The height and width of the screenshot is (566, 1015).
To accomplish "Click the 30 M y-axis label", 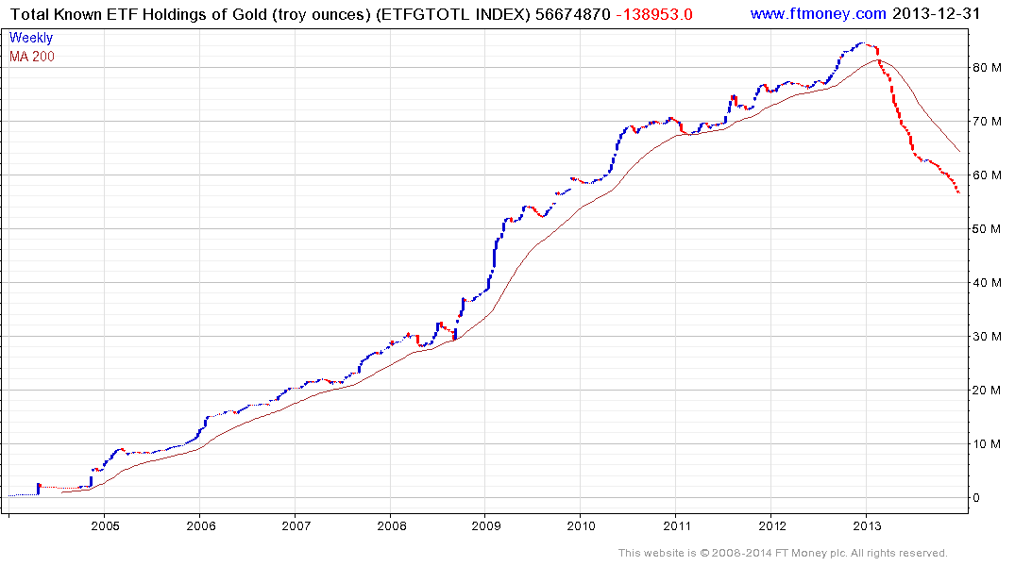I will pyautogui.click(x=986, y=336).
